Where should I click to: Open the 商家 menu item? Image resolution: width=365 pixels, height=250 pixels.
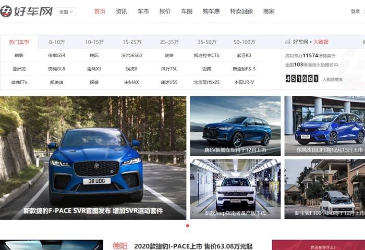[269, 11]
